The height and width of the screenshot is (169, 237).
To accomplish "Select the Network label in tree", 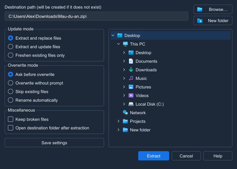I will click(138, 113).
